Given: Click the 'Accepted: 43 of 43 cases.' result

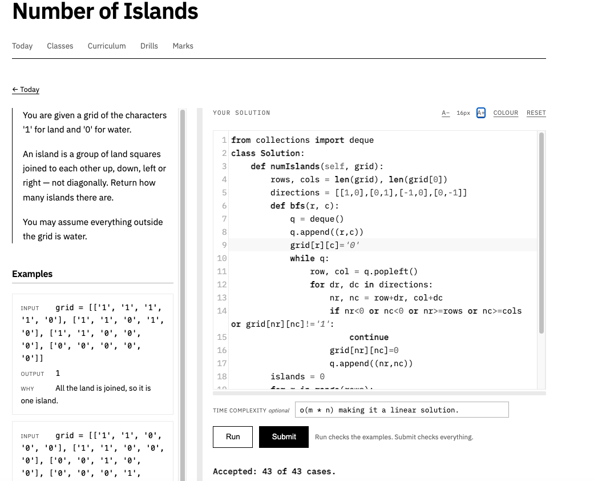Looking at the screenshot, I should point(274,471).
